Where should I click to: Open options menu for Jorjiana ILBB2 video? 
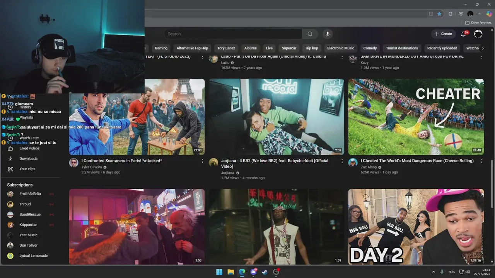(342, 161)
